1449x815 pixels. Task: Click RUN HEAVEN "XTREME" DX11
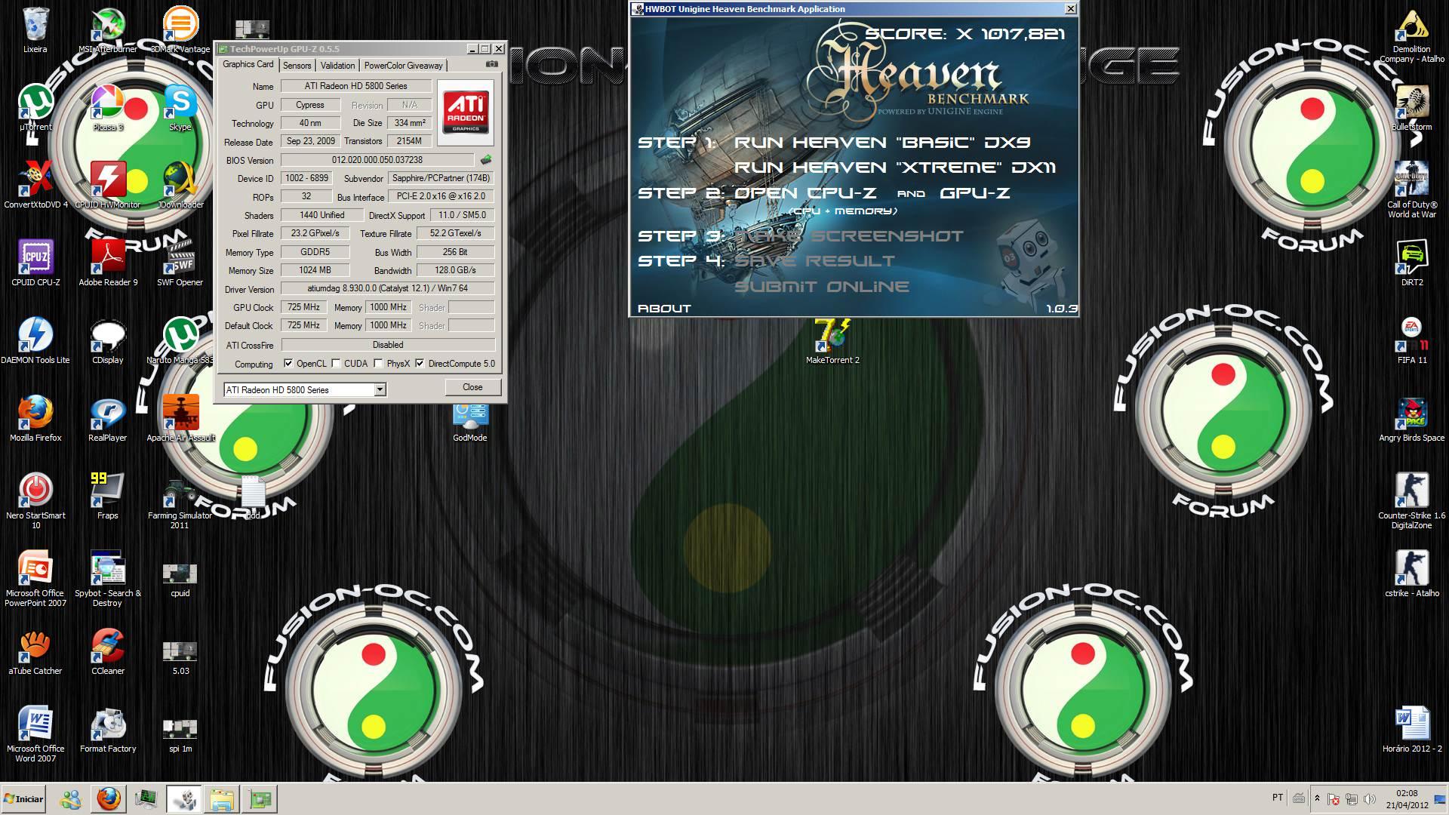[x=895, y=168]
